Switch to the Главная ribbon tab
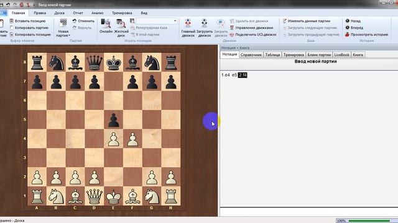The height and width of the screenshot is (223, 398). [18, 13]
